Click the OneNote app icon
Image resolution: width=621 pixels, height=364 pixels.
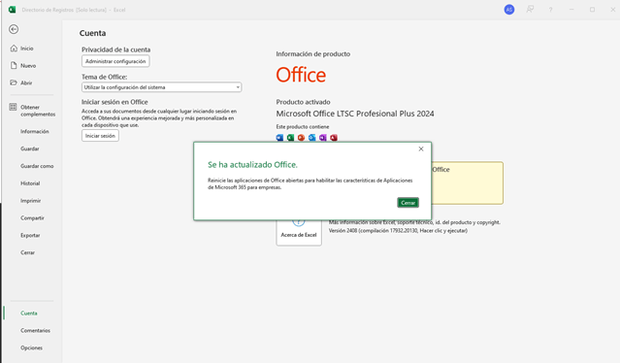322,138
